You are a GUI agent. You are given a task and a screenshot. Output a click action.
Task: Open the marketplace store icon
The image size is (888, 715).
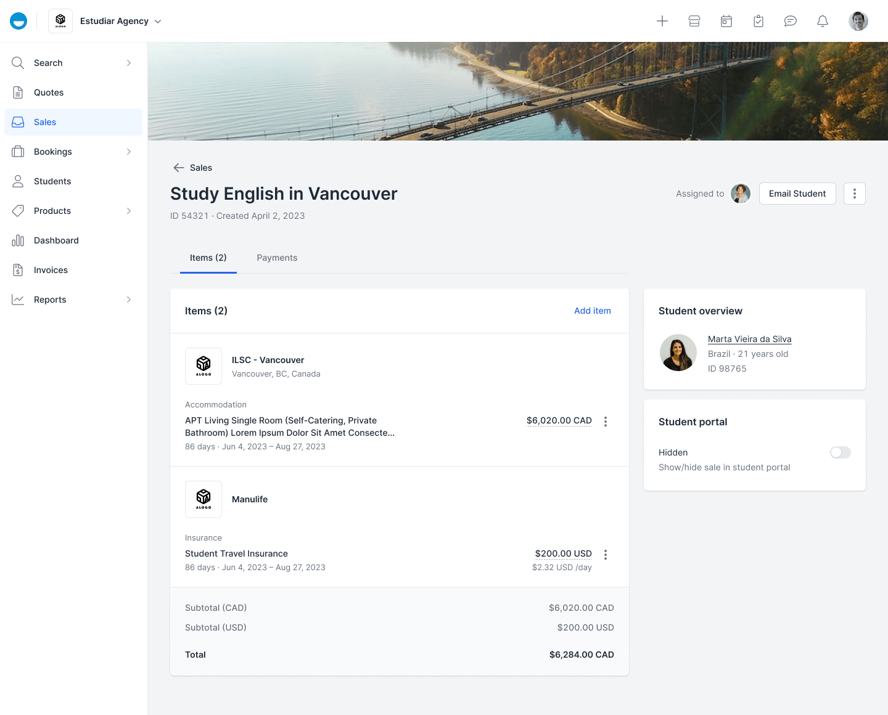[x=694, y=21]
